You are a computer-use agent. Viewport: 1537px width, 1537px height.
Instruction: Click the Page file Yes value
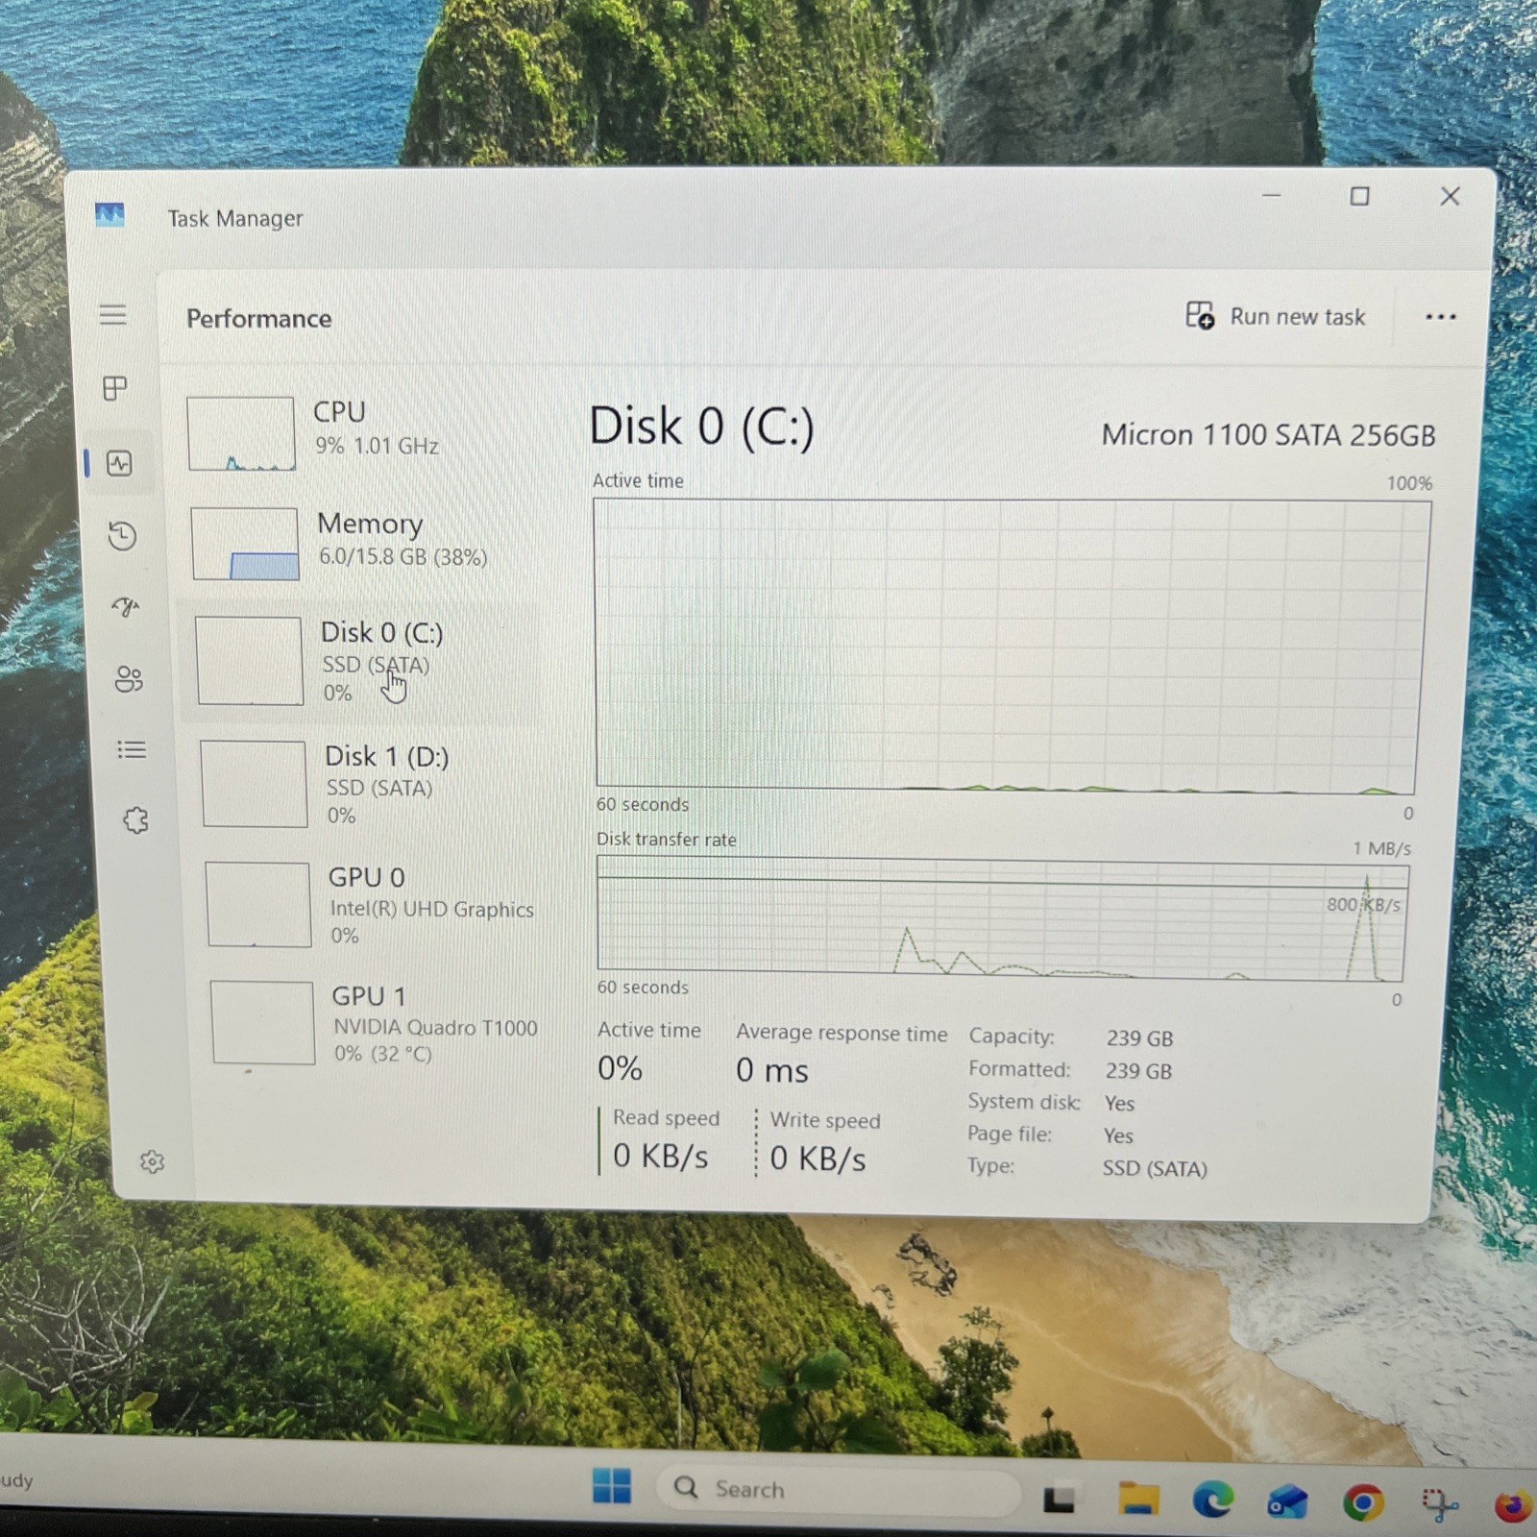[1118, 1135]
